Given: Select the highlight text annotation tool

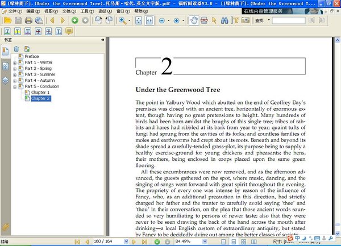Looking at the screenshot, I should pyautogui.click(x=18, y=31).
